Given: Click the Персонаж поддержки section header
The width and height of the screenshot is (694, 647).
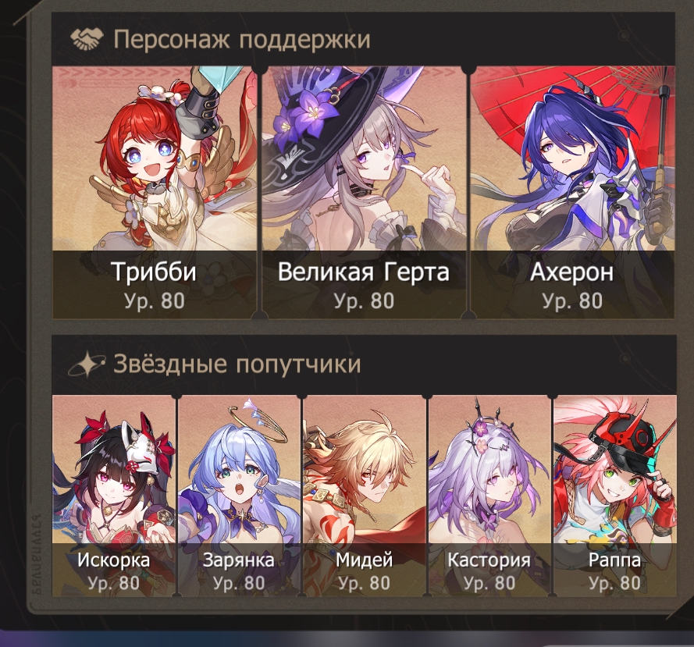Looking at the screenshot, I should pos(242,39).
